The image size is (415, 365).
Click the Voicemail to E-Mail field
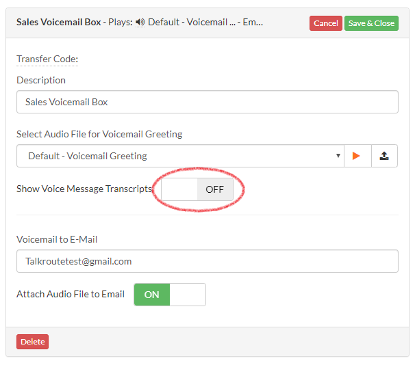click(x=207, y=261)
